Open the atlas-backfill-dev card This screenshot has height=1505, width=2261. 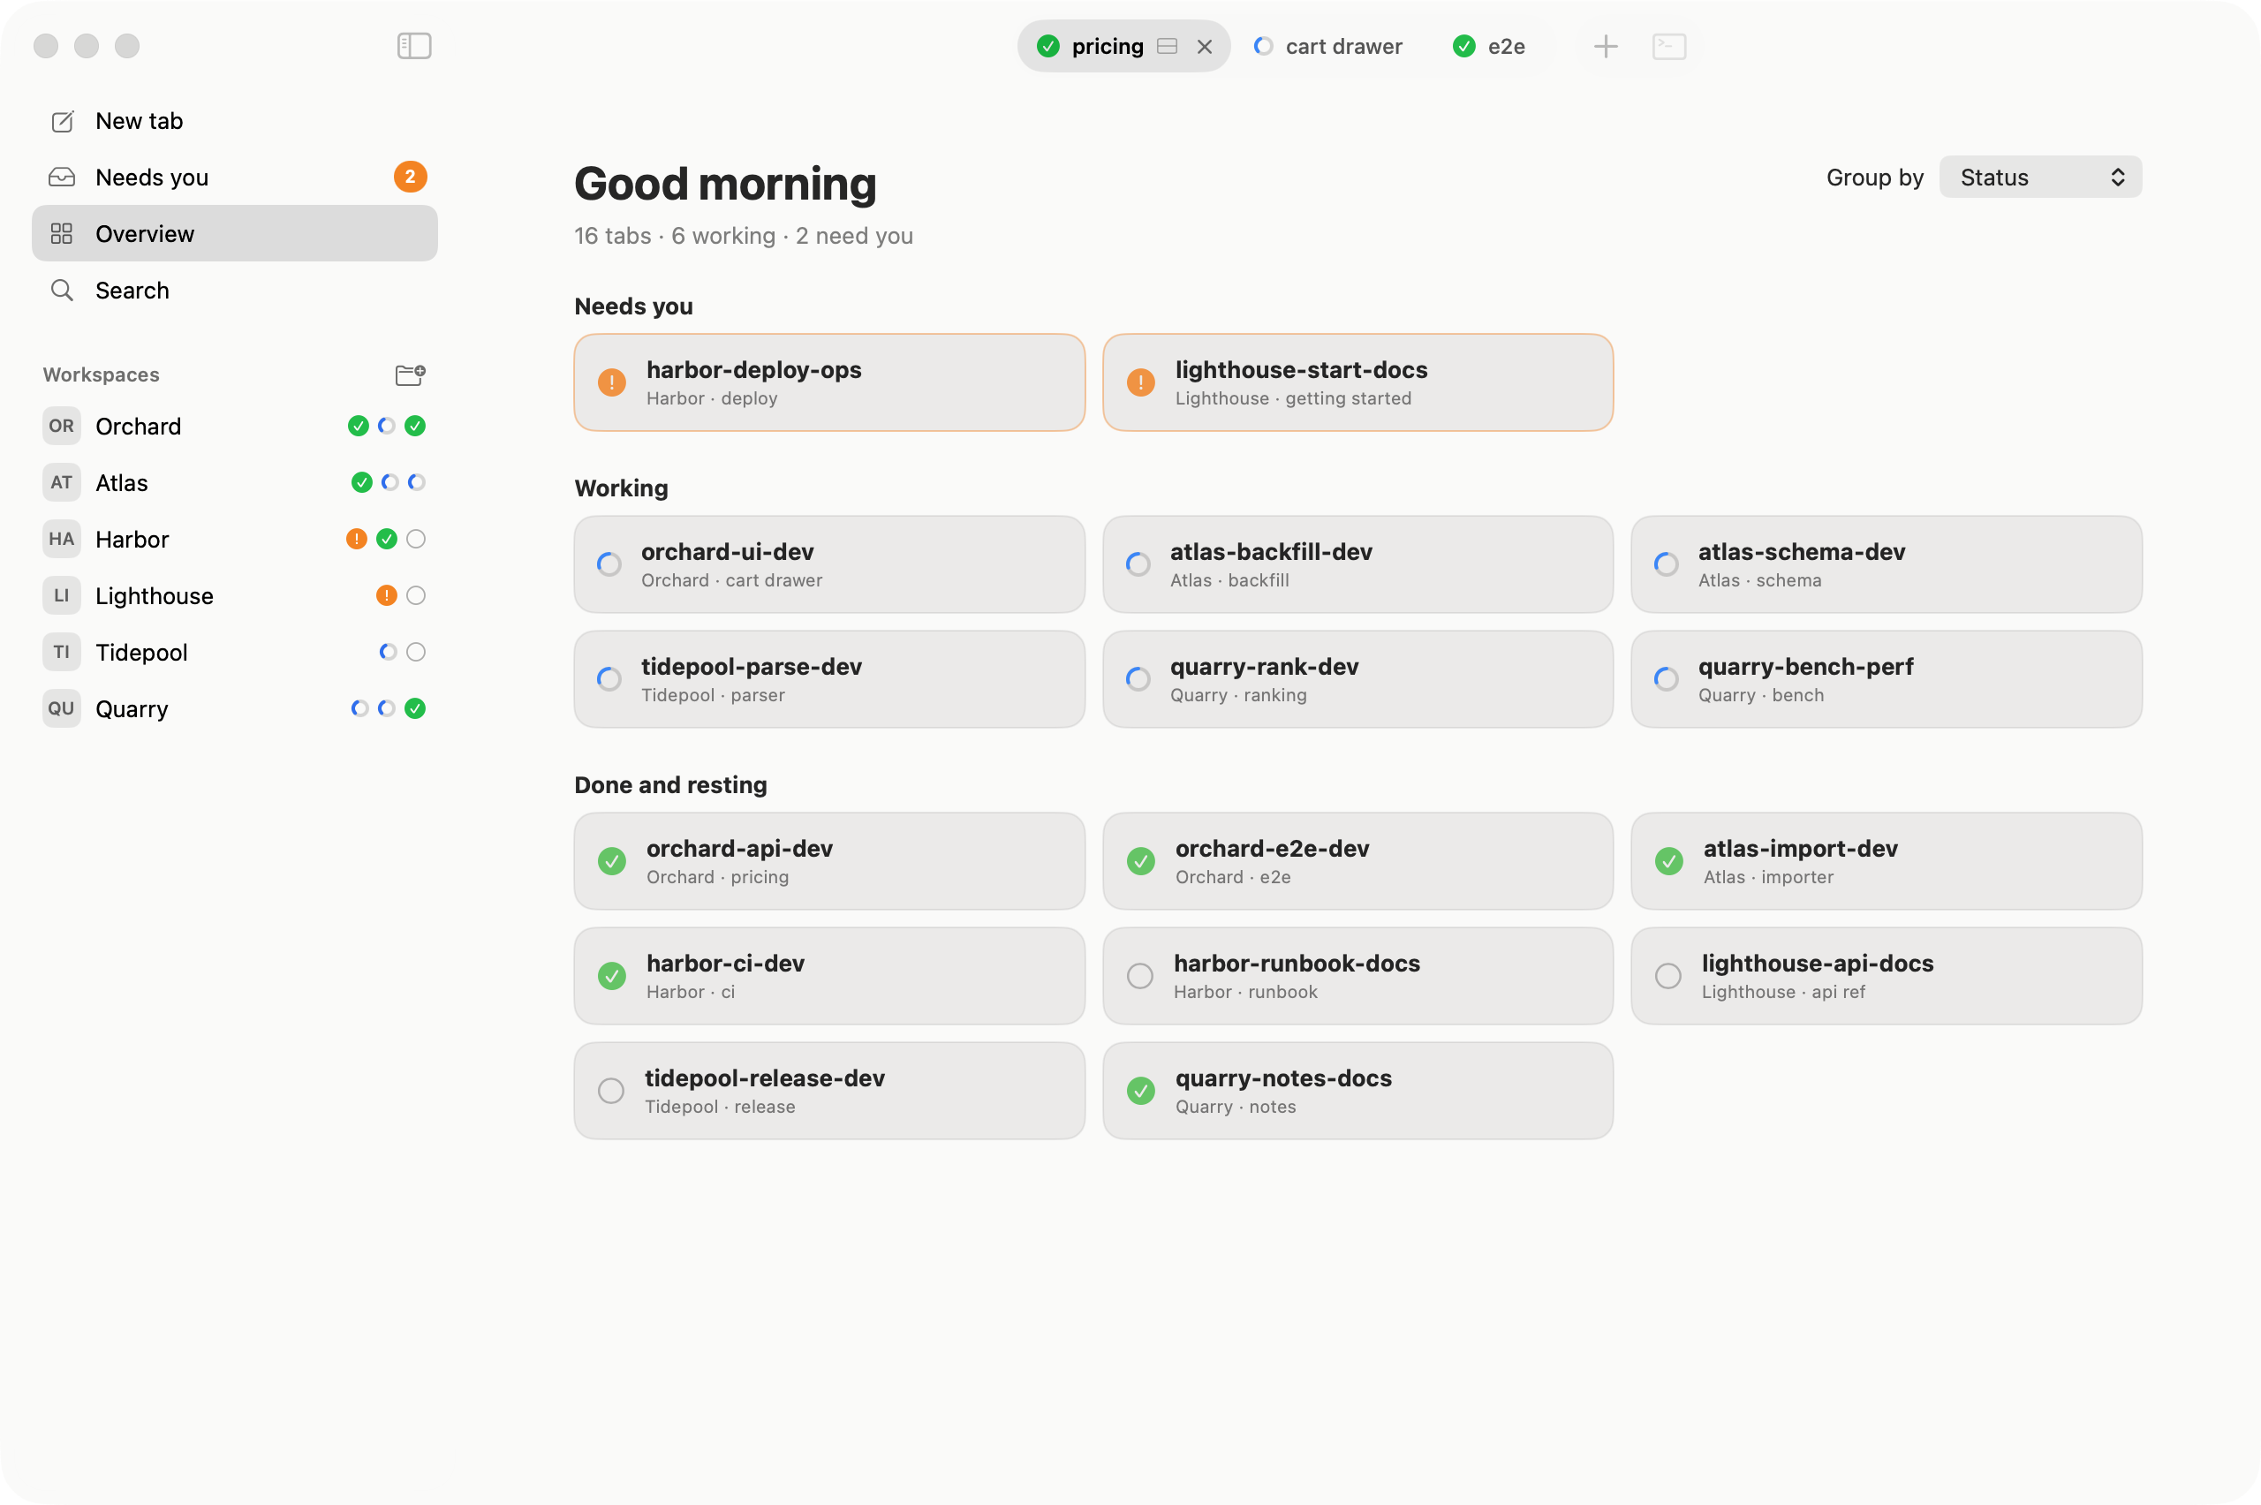click(1357, 564)
